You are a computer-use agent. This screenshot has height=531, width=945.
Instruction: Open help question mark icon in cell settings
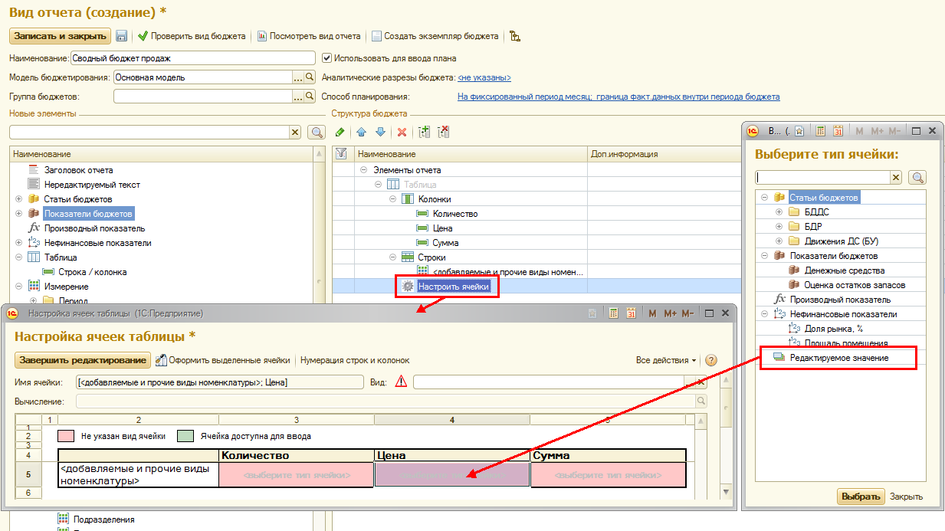tap(710, 360)
